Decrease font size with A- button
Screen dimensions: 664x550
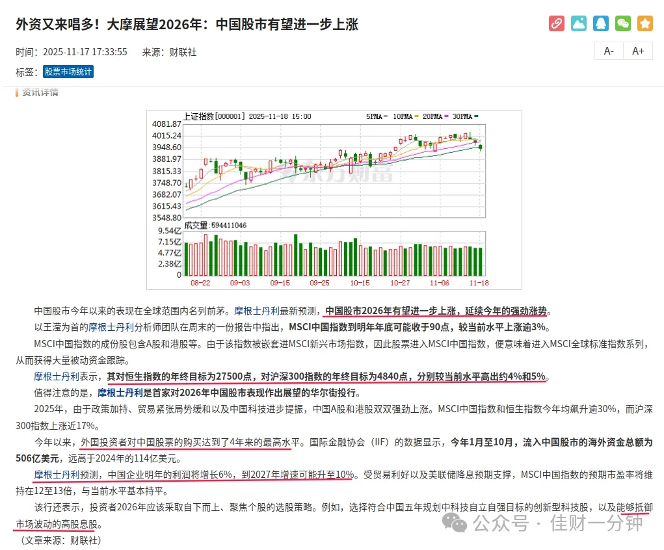609,51
